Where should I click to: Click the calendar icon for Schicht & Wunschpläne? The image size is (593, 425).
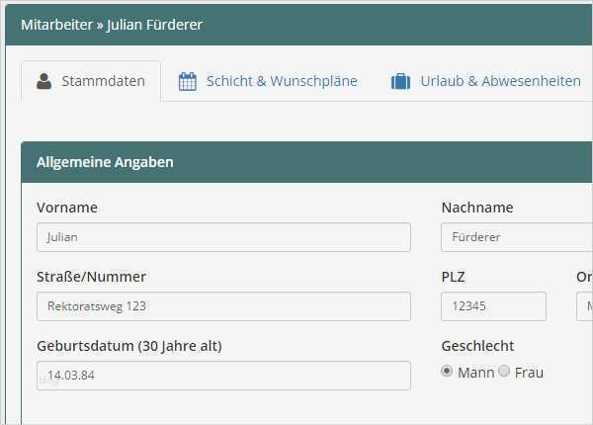(188, 81)
